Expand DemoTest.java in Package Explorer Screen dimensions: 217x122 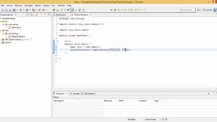[6, 37]
